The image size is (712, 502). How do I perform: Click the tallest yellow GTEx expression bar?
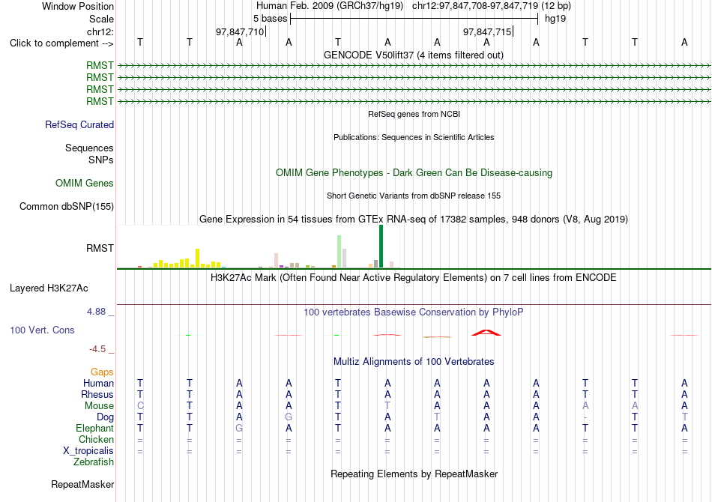[x=198, y=258]
